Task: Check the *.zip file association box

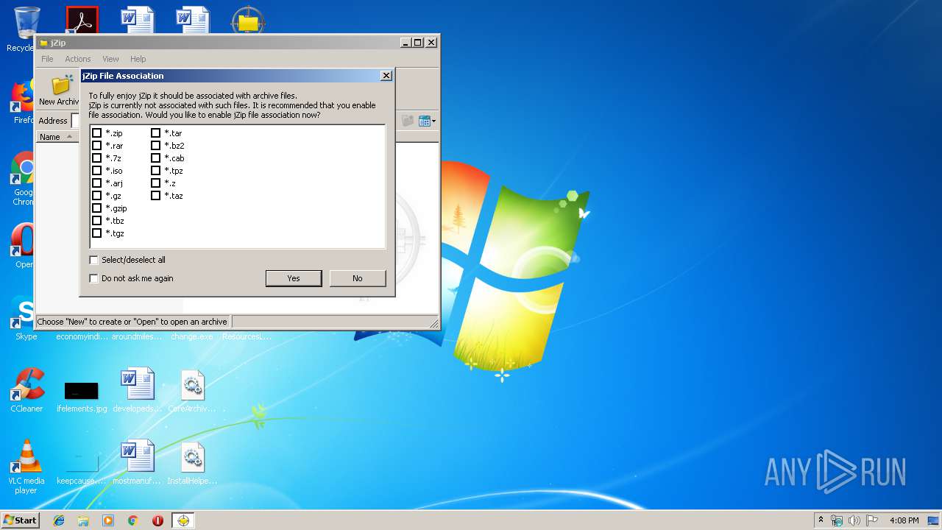Action: [96, 133]
